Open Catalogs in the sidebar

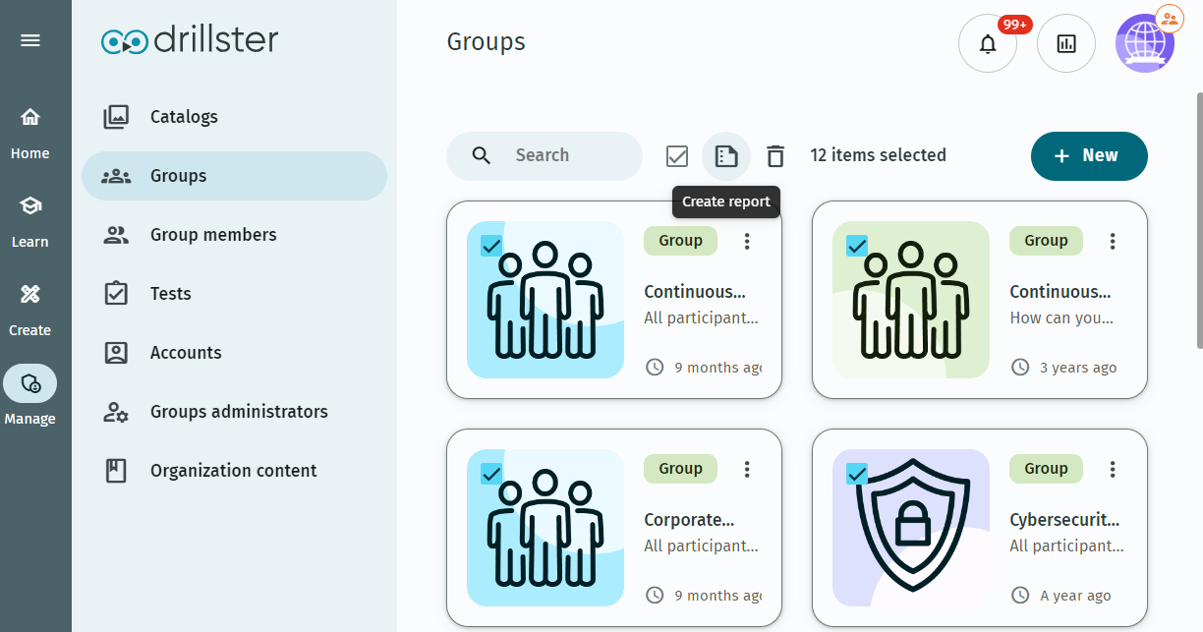click(x=234, y=117)
